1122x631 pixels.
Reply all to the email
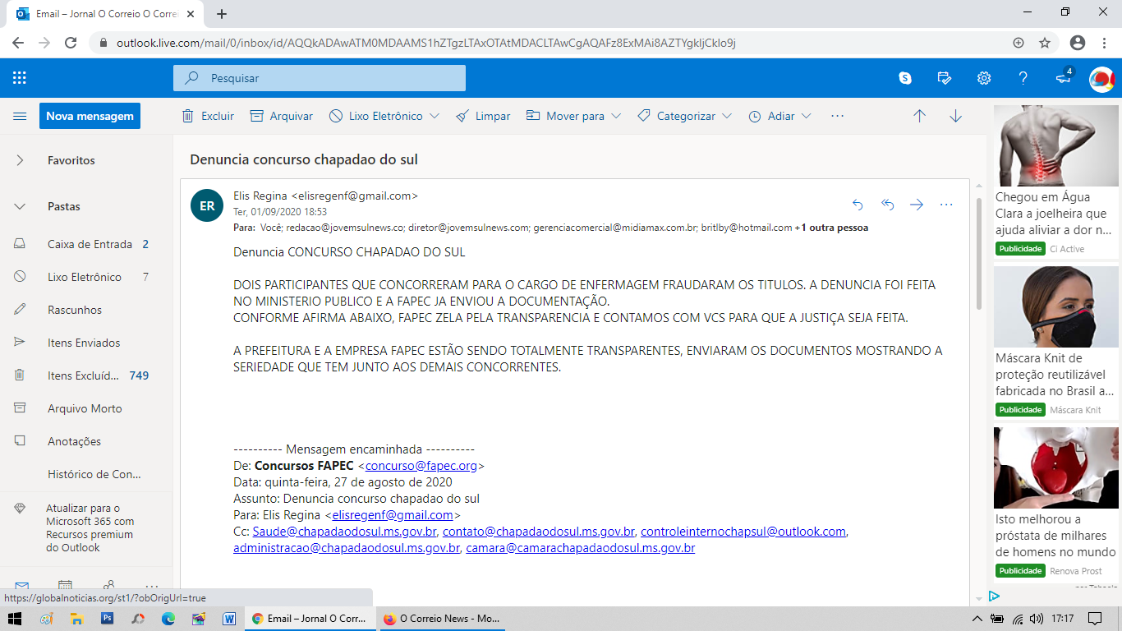point(888,205)
